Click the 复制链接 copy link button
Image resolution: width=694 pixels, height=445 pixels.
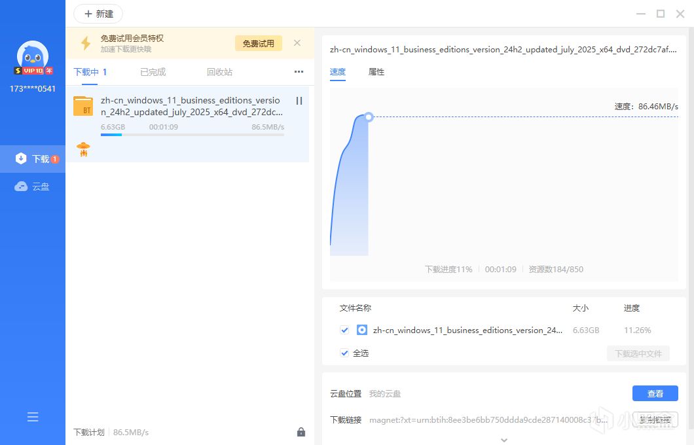[655, 419]
